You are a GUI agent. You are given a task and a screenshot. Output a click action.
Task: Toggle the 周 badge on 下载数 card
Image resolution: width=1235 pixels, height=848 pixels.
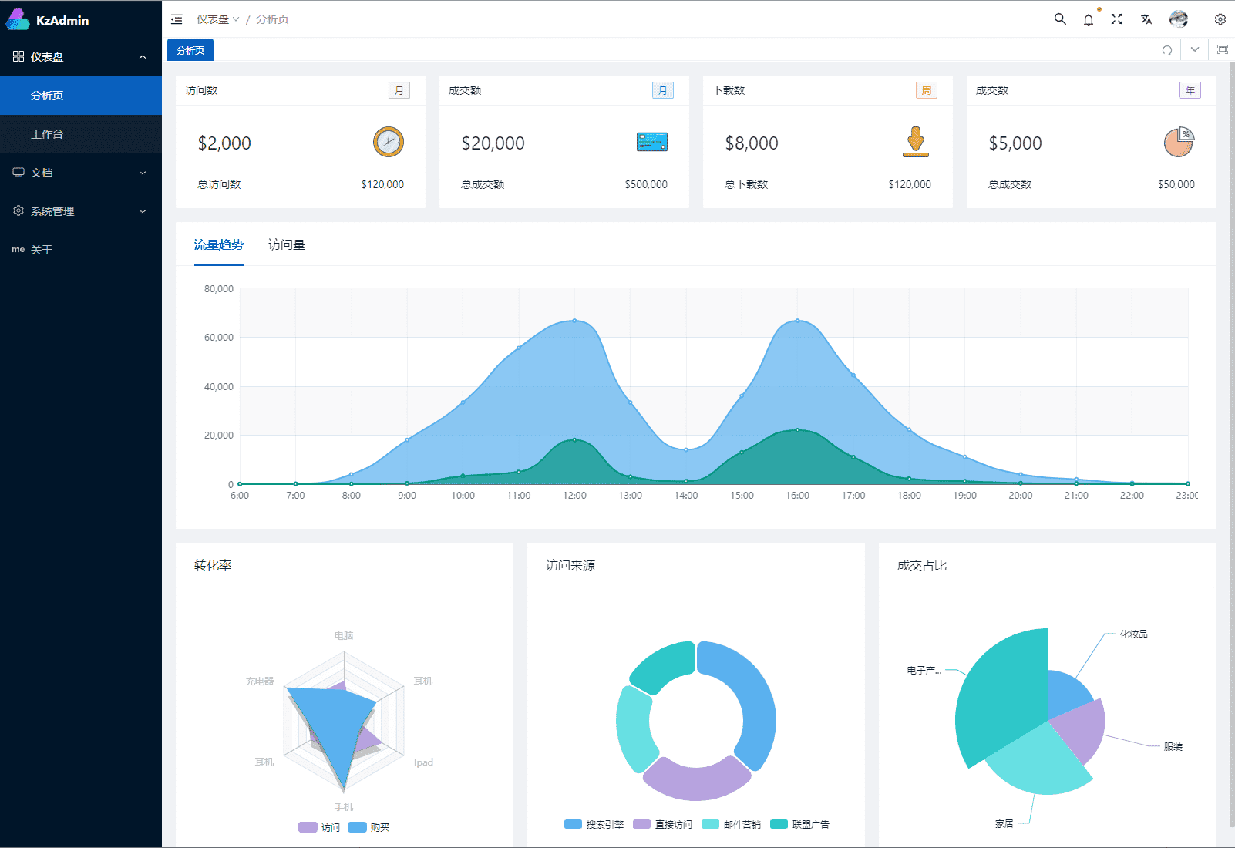(927, 90)
